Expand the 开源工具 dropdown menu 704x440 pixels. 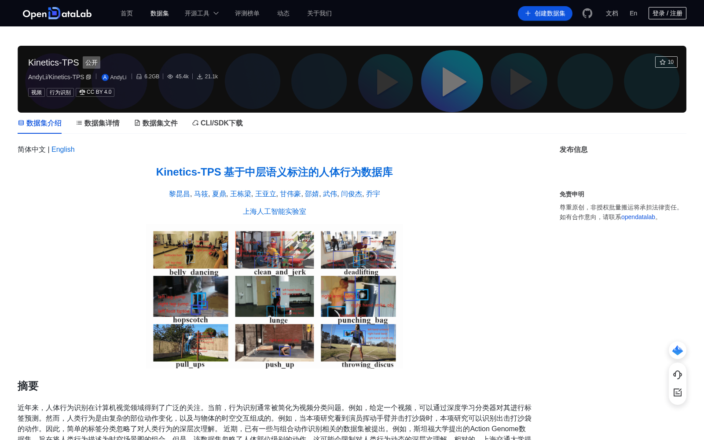pyautogui.click(x=202, y=13)
